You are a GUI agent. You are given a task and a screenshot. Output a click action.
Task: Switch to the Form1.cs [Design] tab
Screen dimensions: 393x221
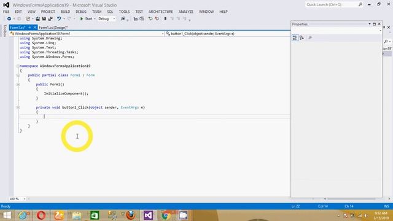pos(53,28)
